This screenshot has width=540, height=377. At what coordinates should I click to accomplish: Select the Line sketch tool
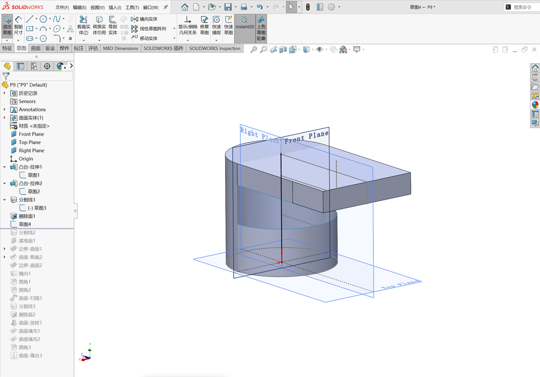[30, 19]
